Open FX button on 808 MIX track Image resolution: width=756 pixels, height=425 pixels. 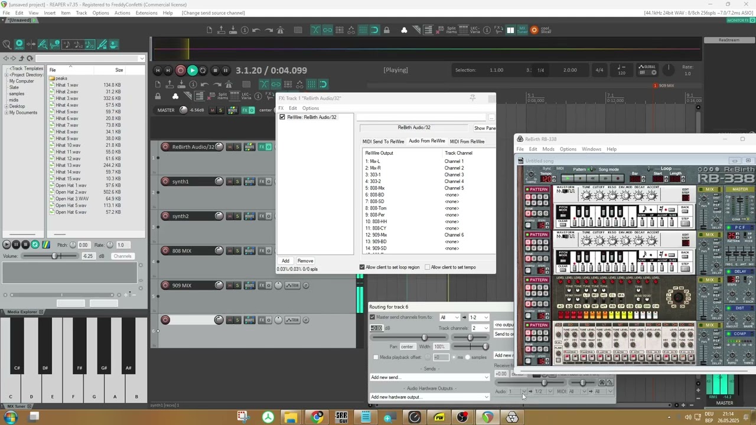(261, 251)
